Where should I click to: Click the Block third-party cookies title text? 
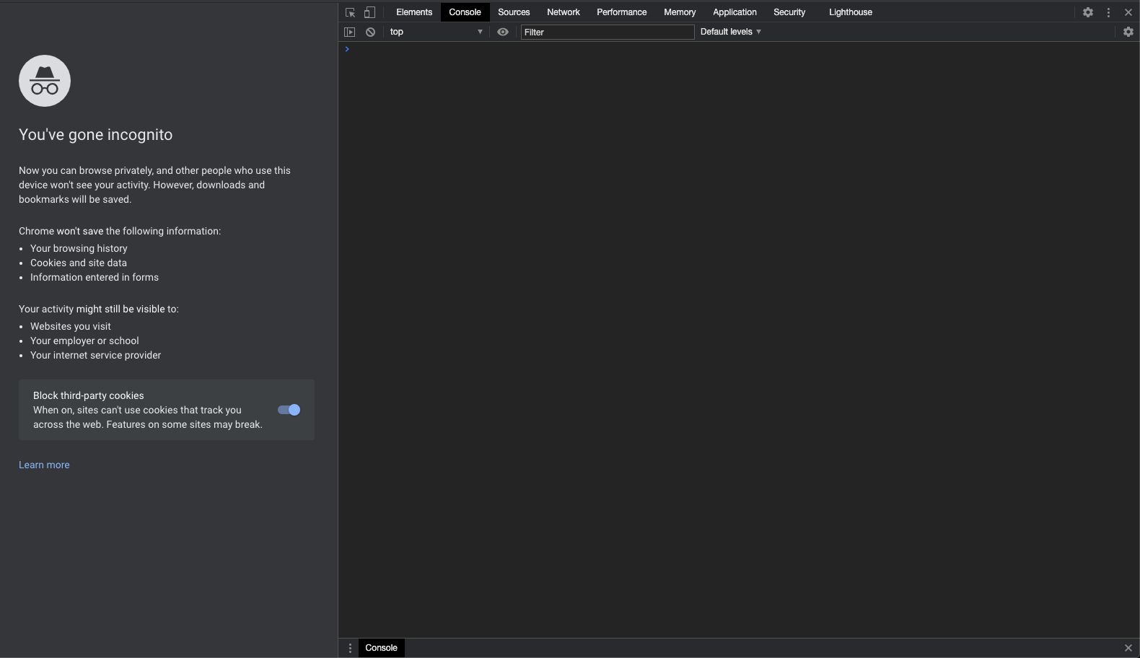[x=89, y=395]
